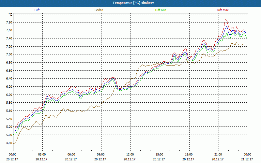
Task: Click the 5,60 y-axis label
Action: 9,111
